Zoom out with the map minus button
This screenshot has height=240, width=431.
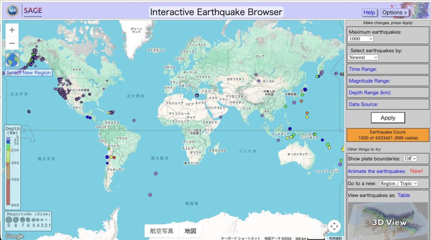[x=12, y=43]
